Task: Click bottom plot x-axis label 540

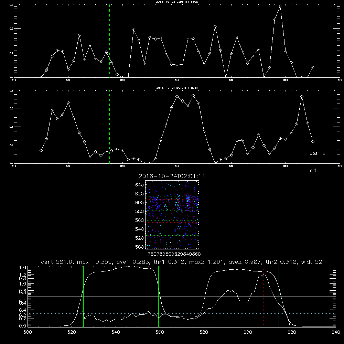Action: pyautogui.click(x=116, y=332)
